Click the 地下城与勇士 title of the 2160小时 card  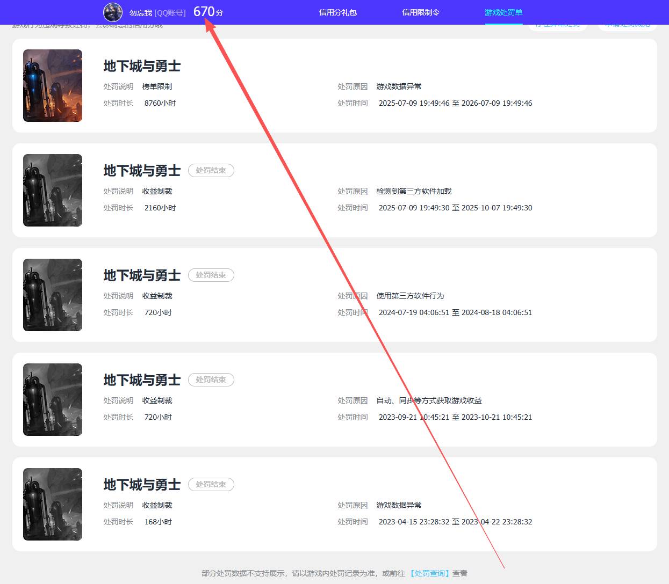click(142, 171)
